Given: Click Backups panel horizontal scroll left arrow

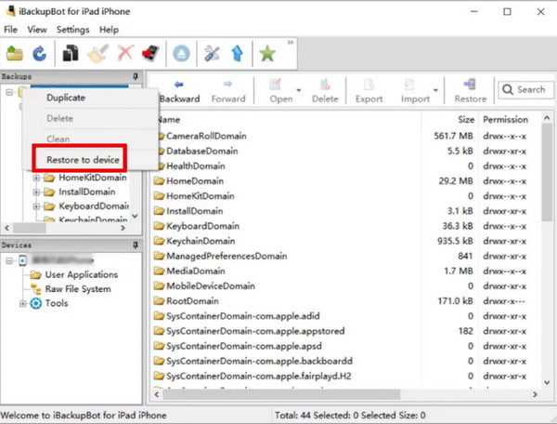Looking at the screenshot, I should (x=7, y=228).
